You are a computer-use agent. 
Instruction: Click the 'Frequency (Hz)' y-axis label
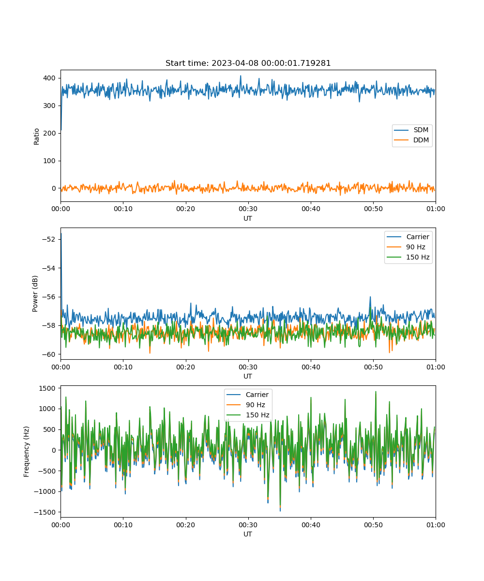pos(27,452)
